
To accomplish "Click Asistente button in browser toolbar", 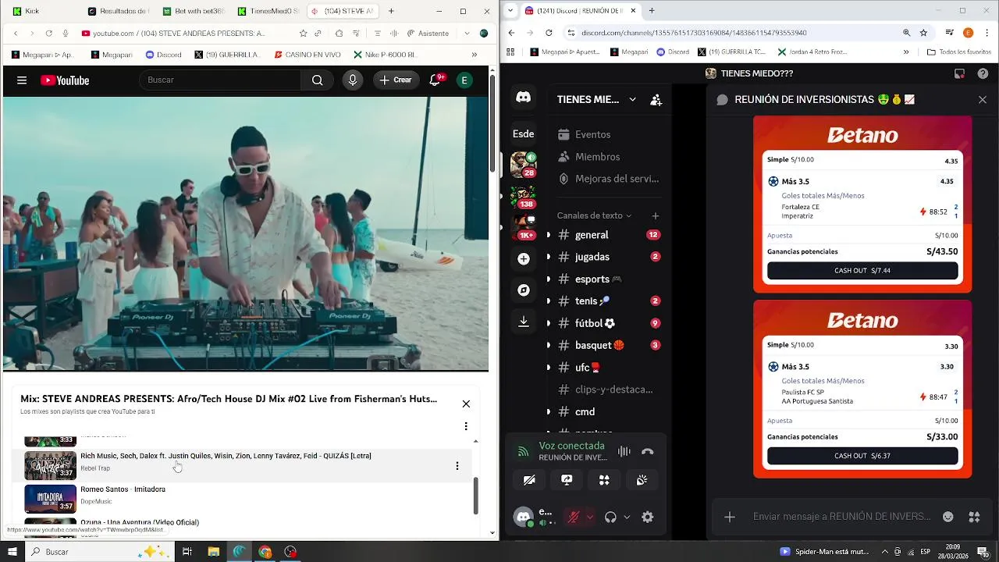I will (x=428, y=34).
